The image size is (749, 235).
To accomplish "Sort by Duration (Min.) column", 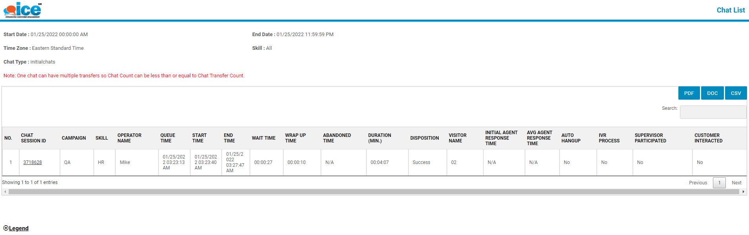I will click(x=379, y=138).
